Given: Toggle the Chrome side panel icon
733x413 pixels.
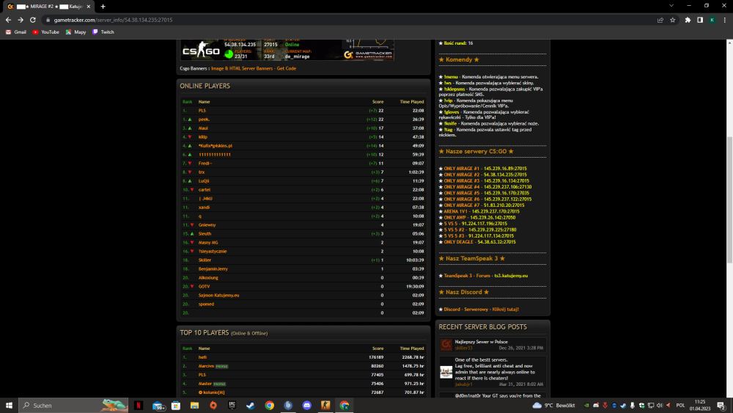Looking at the screenshot, I should pos(700,20).
